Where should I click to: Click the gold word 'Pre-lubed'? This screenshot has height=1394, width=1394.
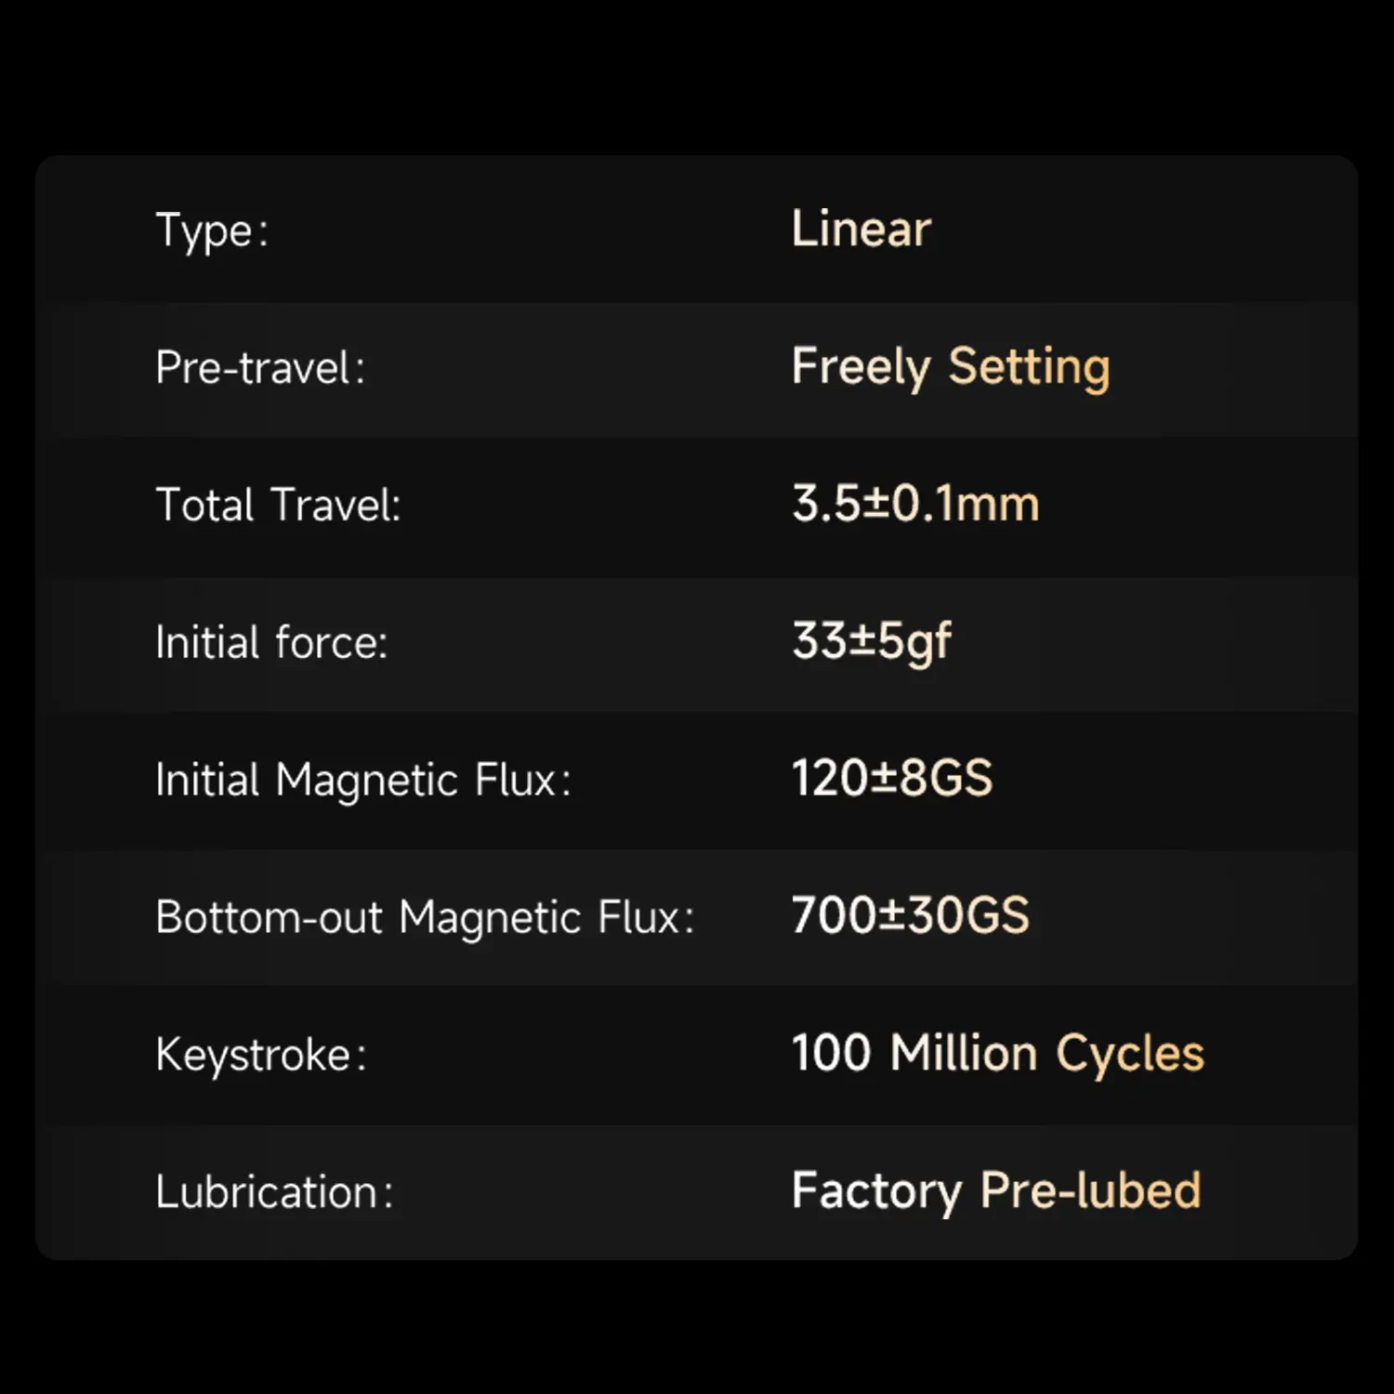point(1091,1190)
